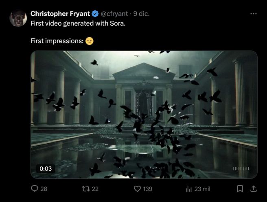Click the 139 likes count
Screen dimensions: 267x202
[148, 189]
